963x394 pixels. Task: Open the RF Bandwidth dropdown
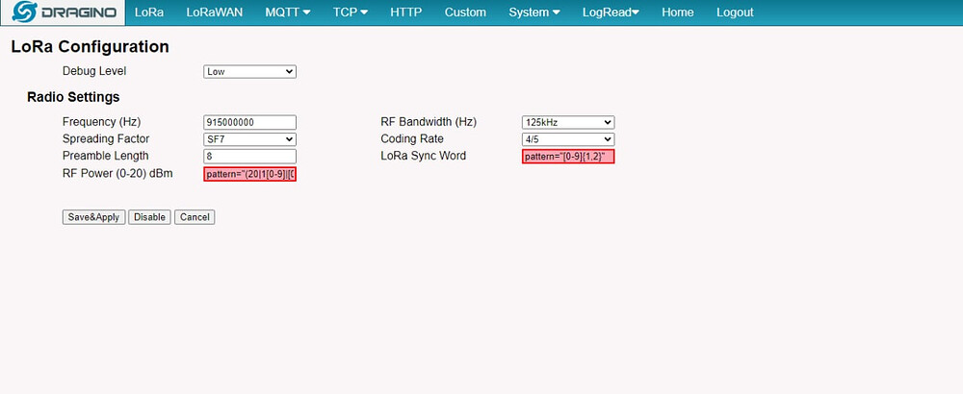click(x=568, y=122)
